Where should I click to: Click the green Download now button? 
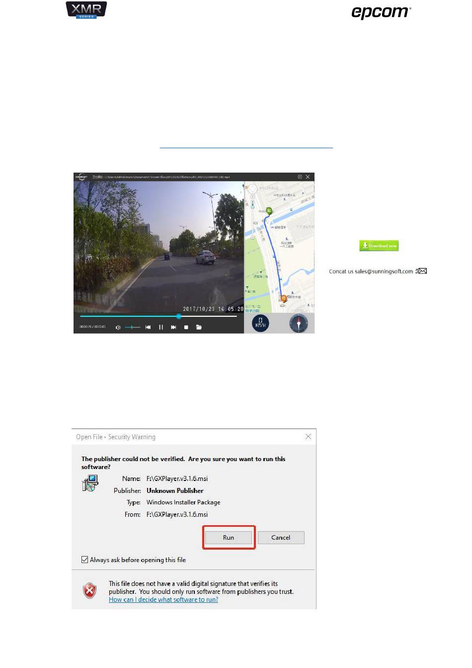click(379, 246)
